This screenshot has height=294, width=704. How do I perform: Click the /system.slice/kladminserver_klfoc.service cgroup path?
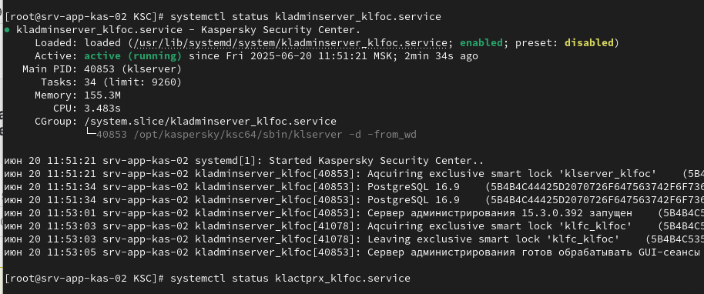(x=210, y=121)
